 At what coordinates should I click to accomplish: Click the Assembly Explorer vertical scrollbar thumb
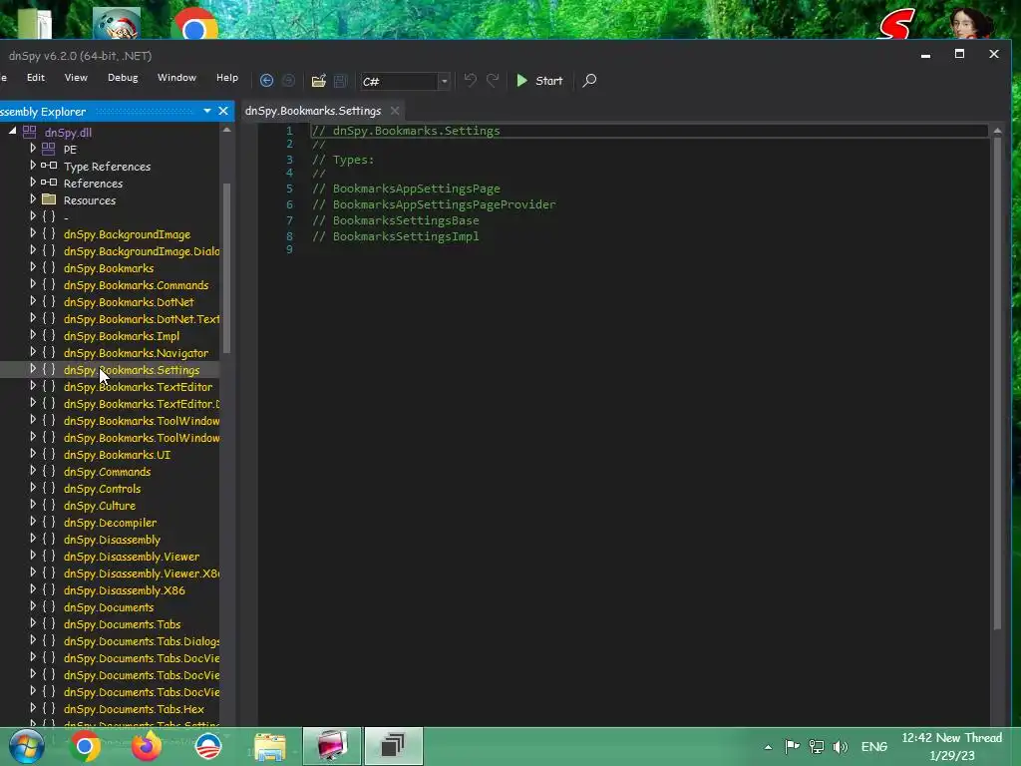tap(226, 267)
